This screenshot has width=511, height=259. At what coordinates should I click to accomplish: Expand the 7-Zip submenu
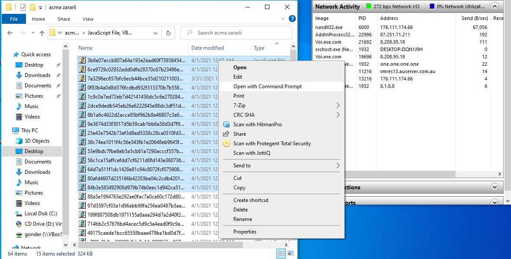point(338,106)
